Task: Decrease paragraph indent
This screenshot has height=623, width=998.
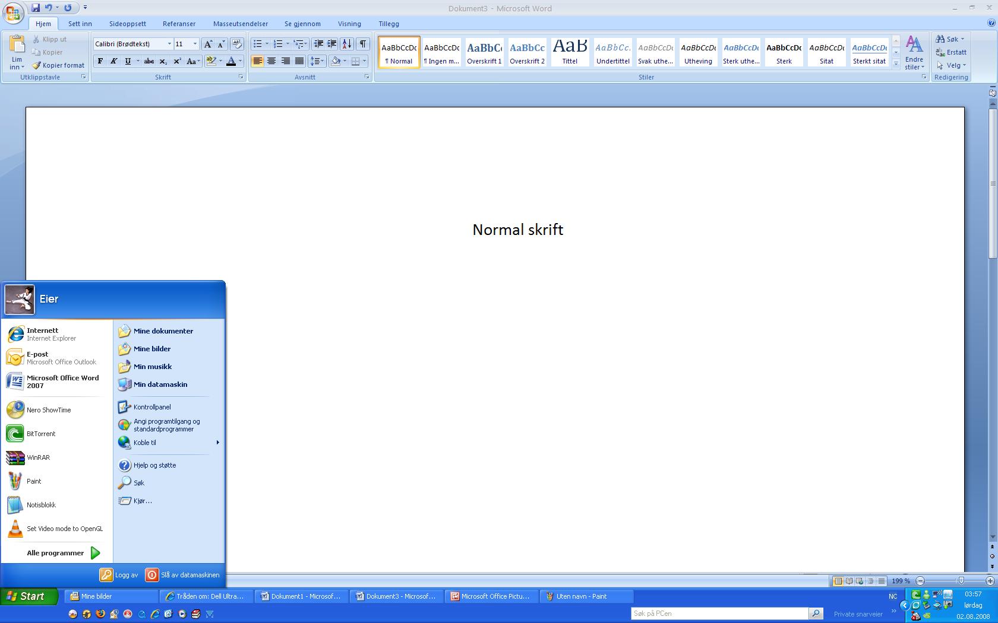Action: coord(318,44)
